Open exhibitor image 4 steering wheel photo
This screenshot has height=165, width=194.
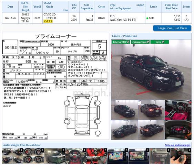coord(75,156)
